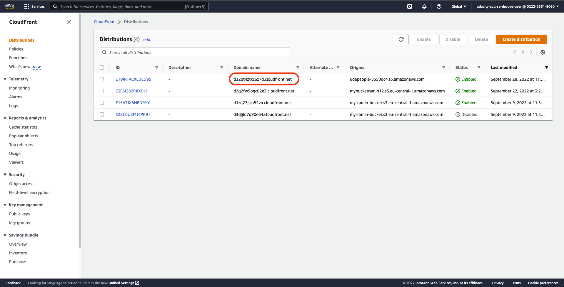Close the CloudFront side navigation
Viewport: 564px width, 287px height.
click(69, 22)
